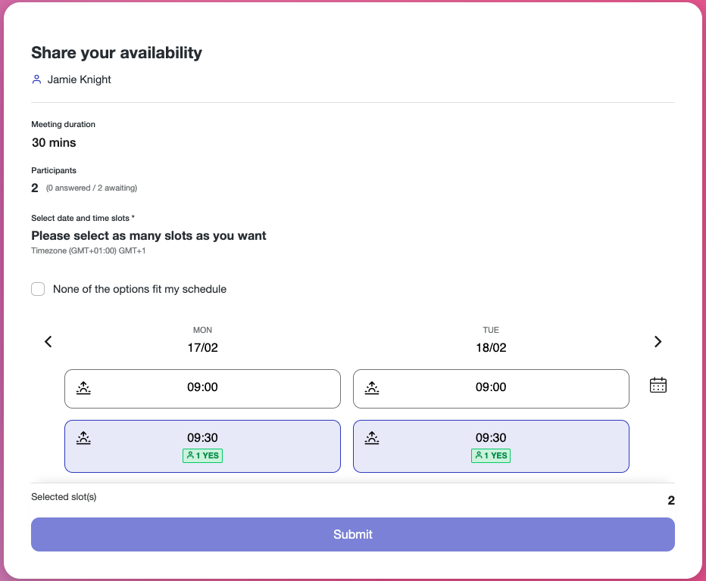Deselect the Tuesday 18/02 09:30 slot
The width and height of the screenshot is (706, 581).
pyautogui.click(x=491, y=446)
